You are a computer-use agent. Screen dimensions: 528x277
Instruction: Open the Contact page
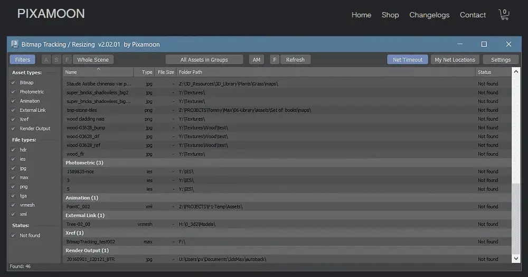pos(473,15)
